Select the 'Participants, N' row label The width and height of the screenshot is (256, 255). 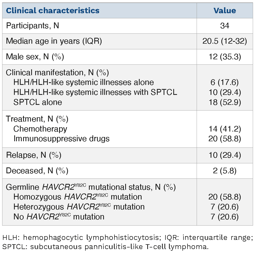click(33, 26)
